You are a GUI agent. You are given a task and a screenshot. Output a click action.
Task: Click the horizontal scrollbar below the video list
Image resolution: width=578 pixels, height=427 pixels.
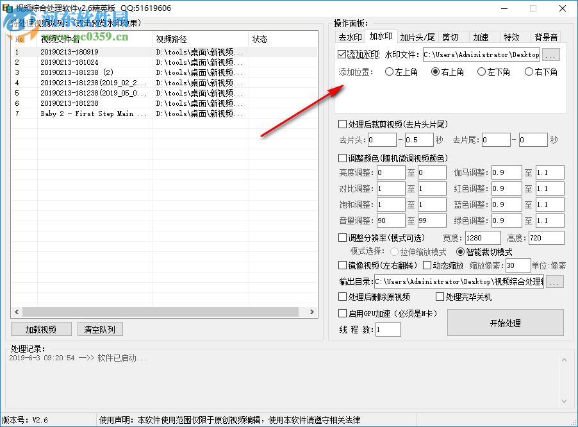(x=160, y=312)
